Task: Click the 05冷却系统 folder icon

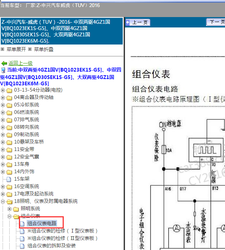Action: (x=9, y=105)
